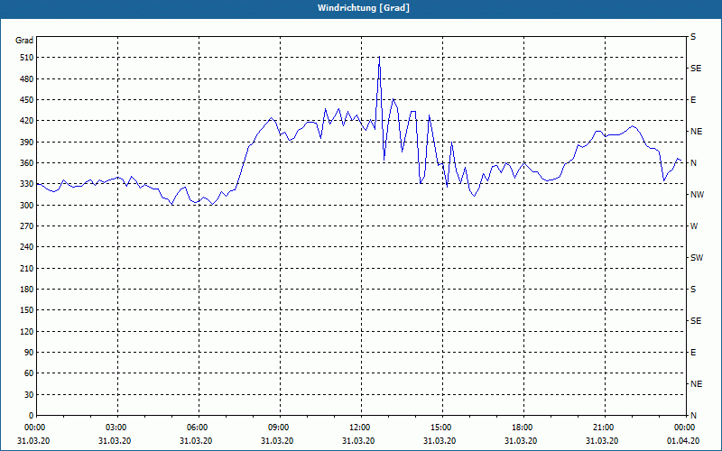Click the 'Windrichtung [Grad]' chart title
The height and width of the screenshot is (451, 722).
[364, 8]
